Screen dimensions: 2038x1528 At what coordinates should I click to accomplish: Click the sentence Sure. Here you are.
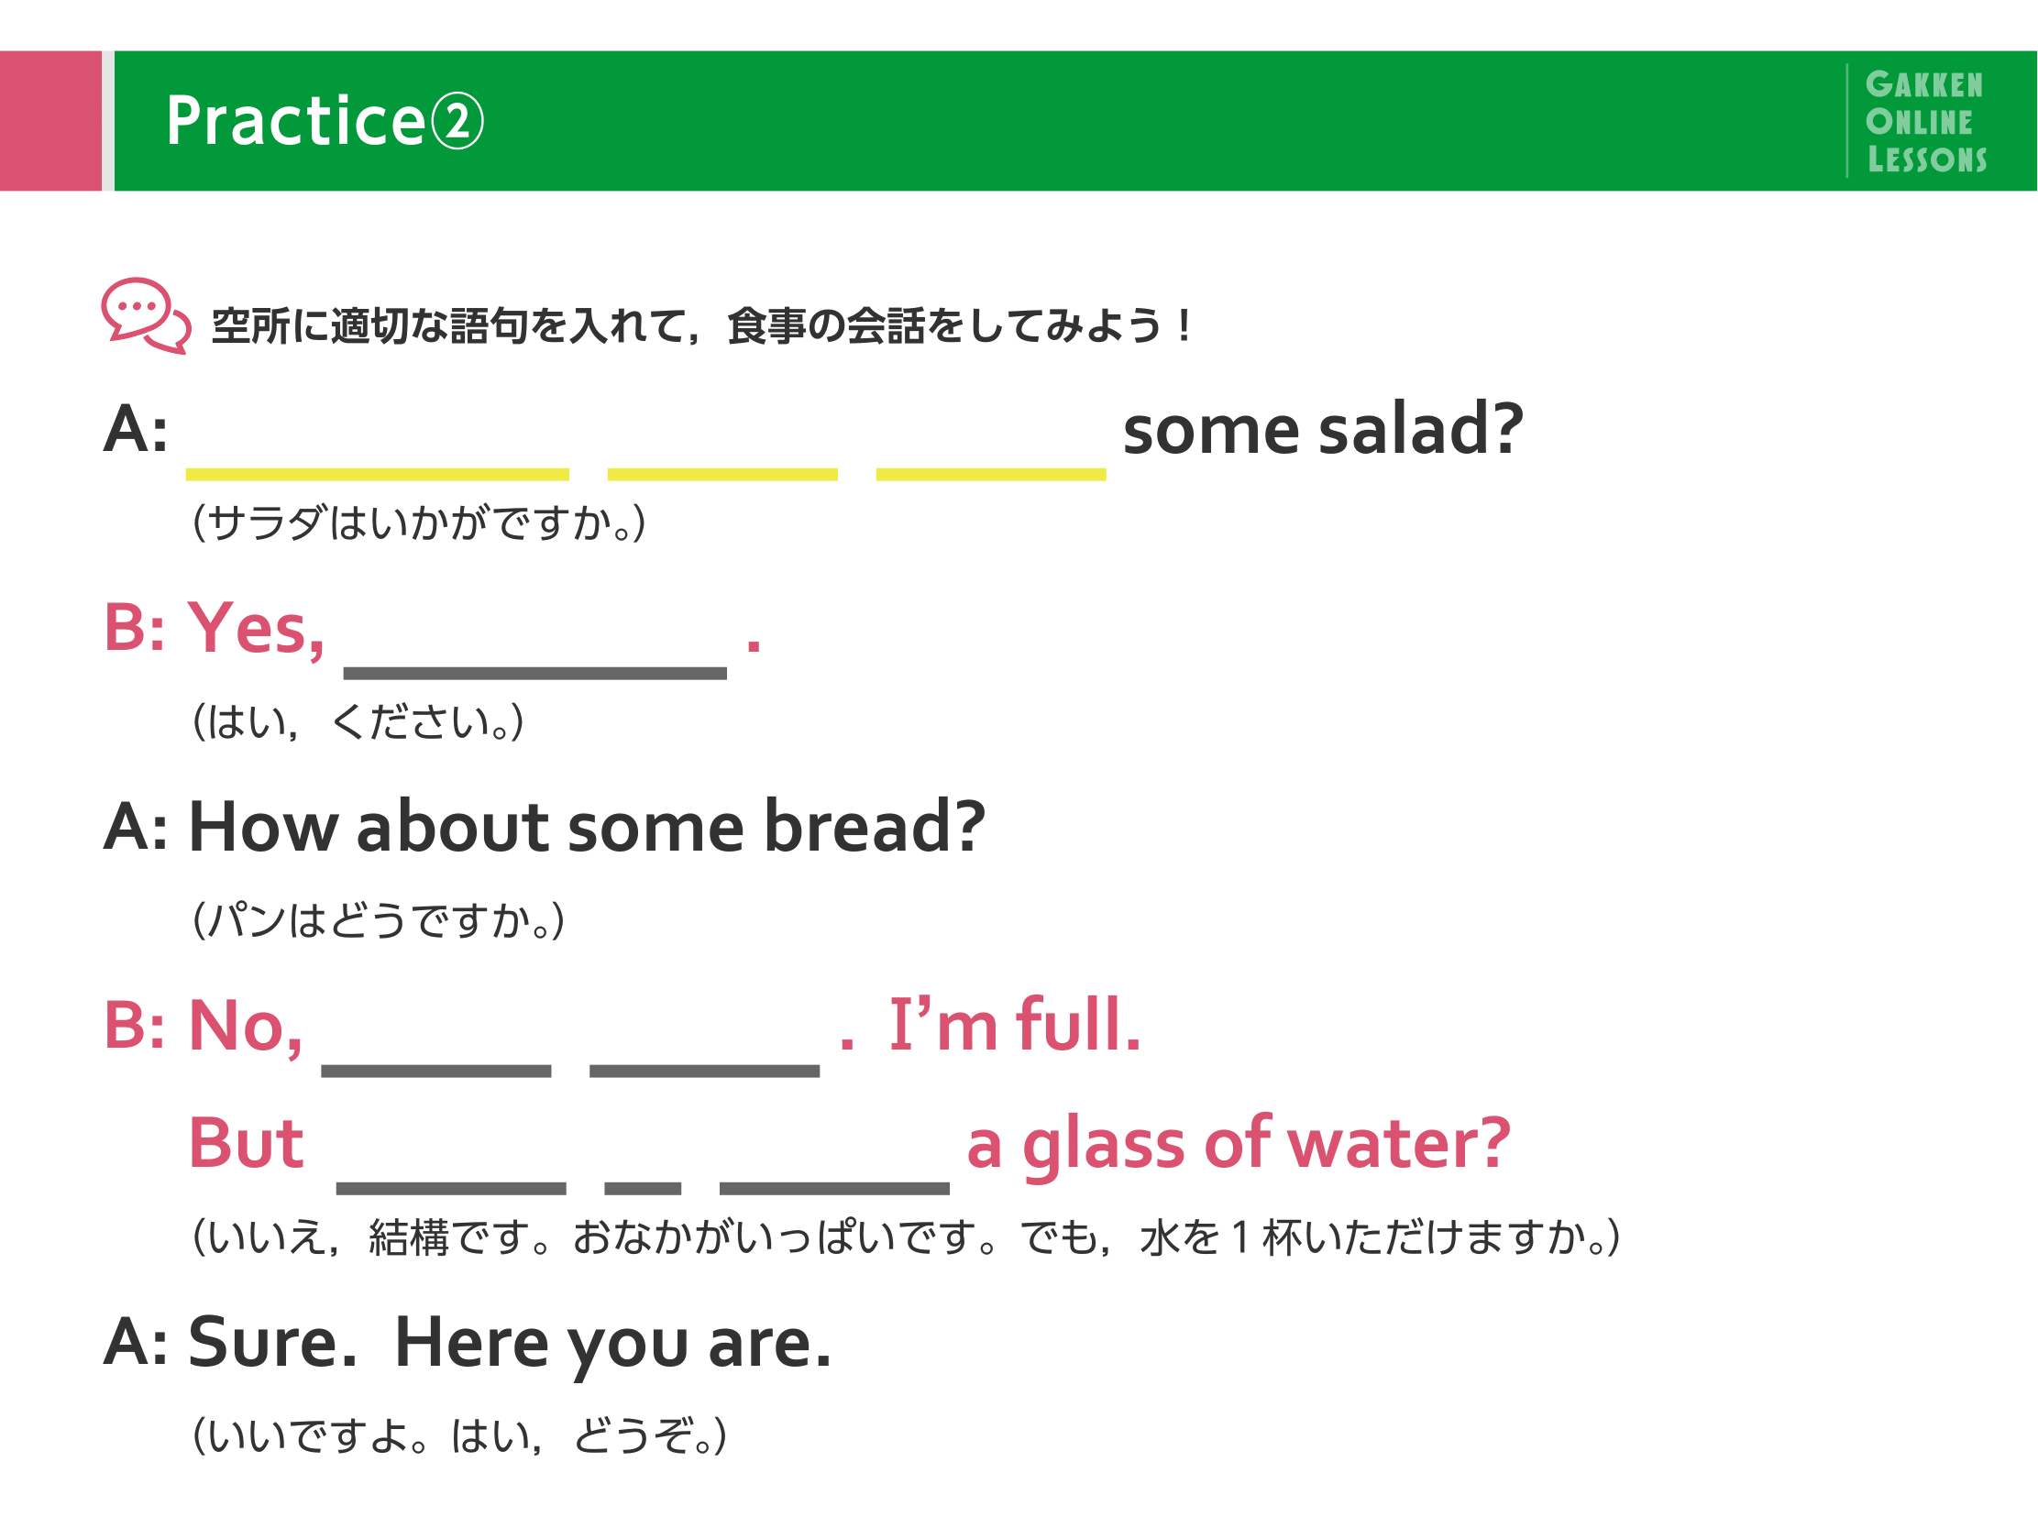(510, 1345)
